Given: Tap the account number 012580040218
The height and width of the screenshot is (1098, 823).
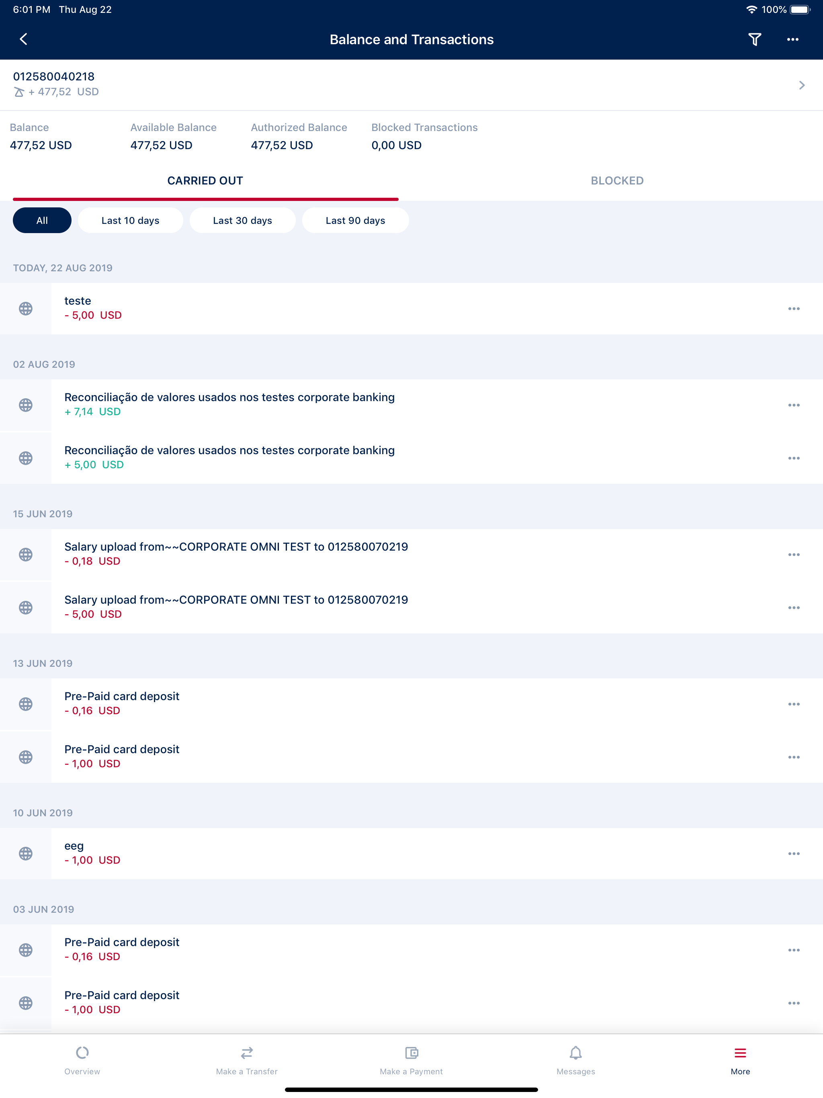Looking at the screenshot, I should (53, 76).
